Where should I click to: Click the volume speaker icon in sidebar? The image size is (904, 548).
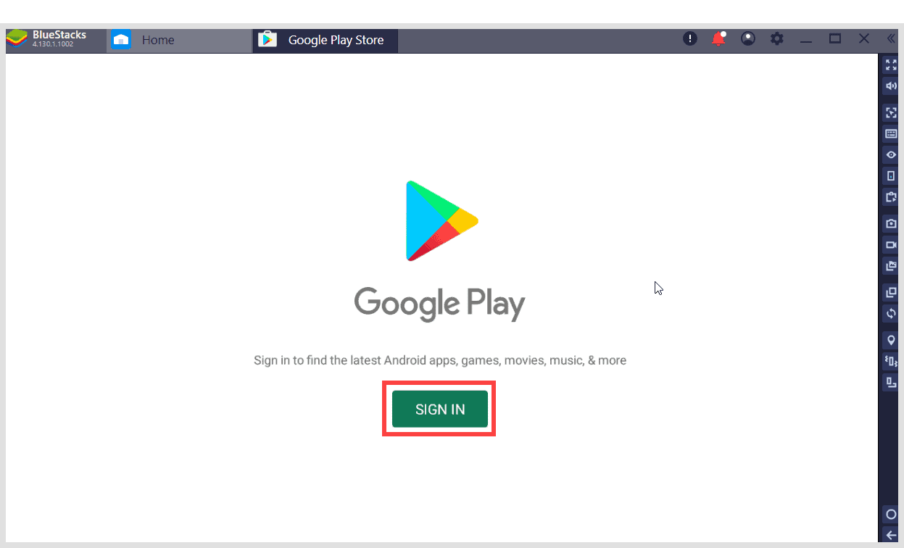[892, 86]
